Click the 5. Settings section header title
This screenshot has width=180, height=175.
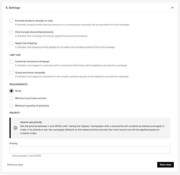pyautogui.click(x=13, y=8)
